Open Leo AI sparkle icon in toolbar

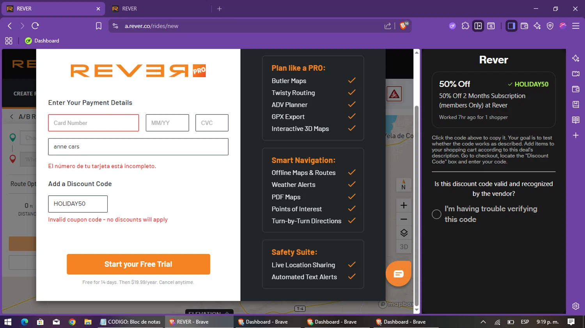[x=537, y=26]
